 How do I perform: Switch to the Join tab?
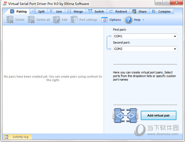pos(56,12)
